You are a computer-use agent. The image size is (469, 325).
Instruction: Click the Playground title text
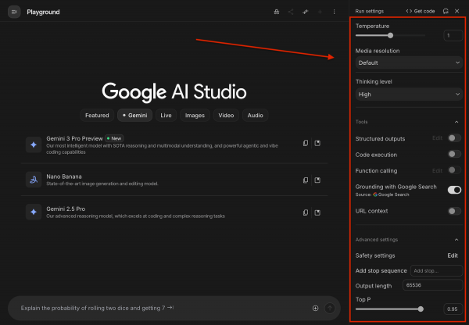(x=43, y=12)
